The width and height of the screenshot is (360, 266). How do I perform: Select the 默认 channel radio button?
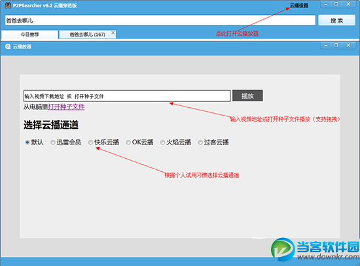pyautogui.click(x=27, y=142)
